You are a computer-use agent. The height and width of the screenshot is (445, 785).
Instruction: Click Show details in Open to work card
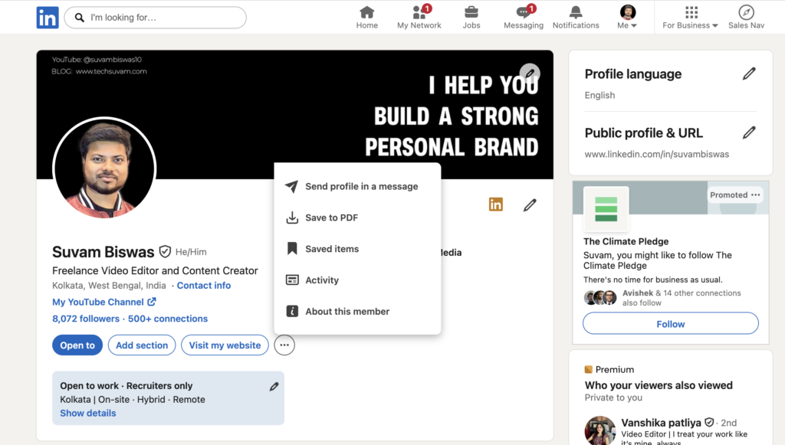coord(88,413)
